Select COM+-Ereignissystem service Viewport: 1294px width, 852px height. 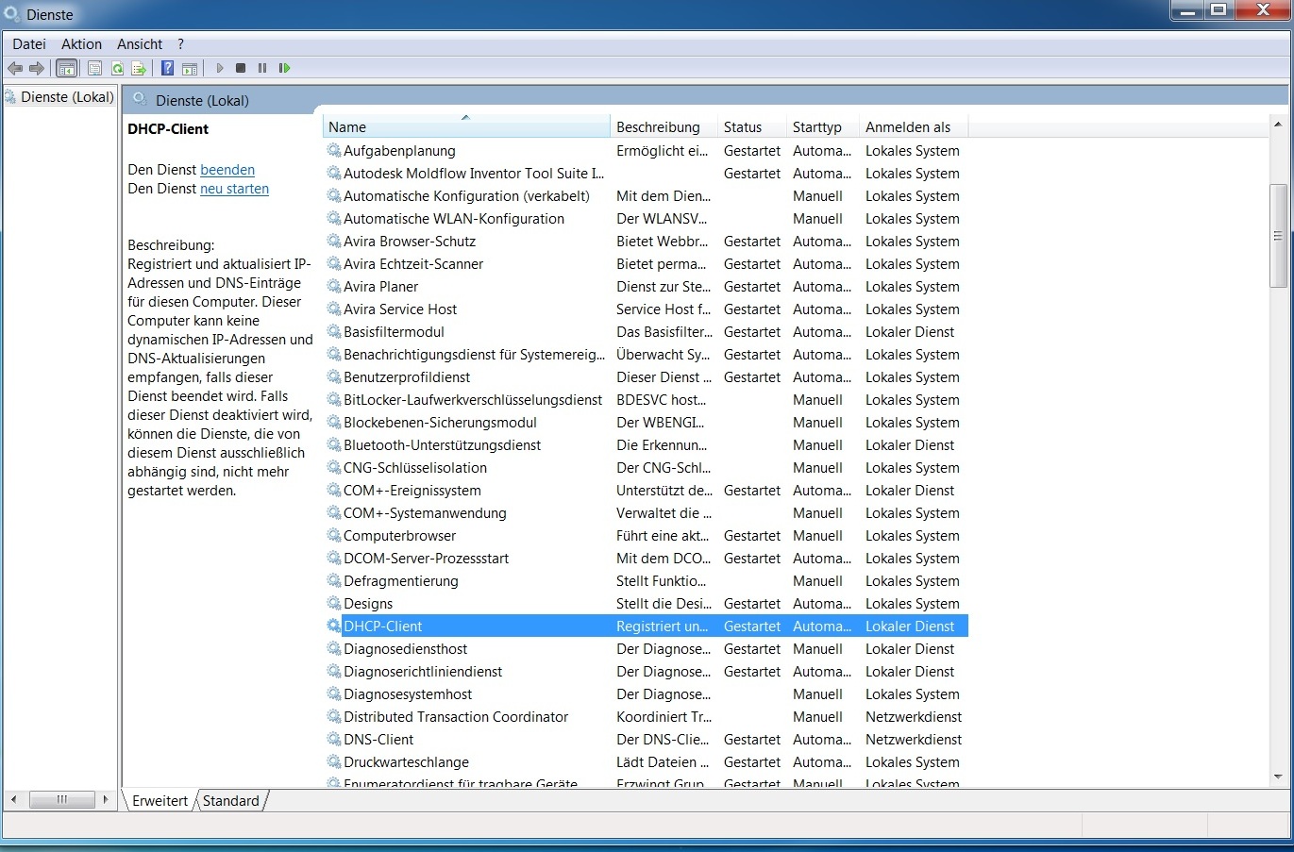tap(647, 491)
